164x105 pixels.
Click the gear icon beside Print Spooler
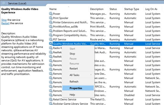(51, 18)
